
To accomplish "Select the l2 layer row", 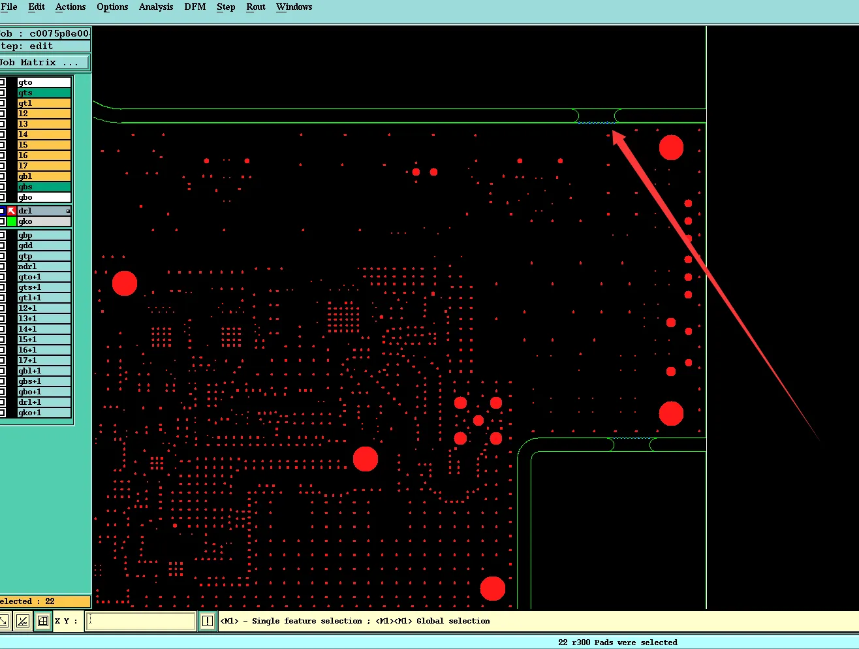I will click(x=44, y=114).
